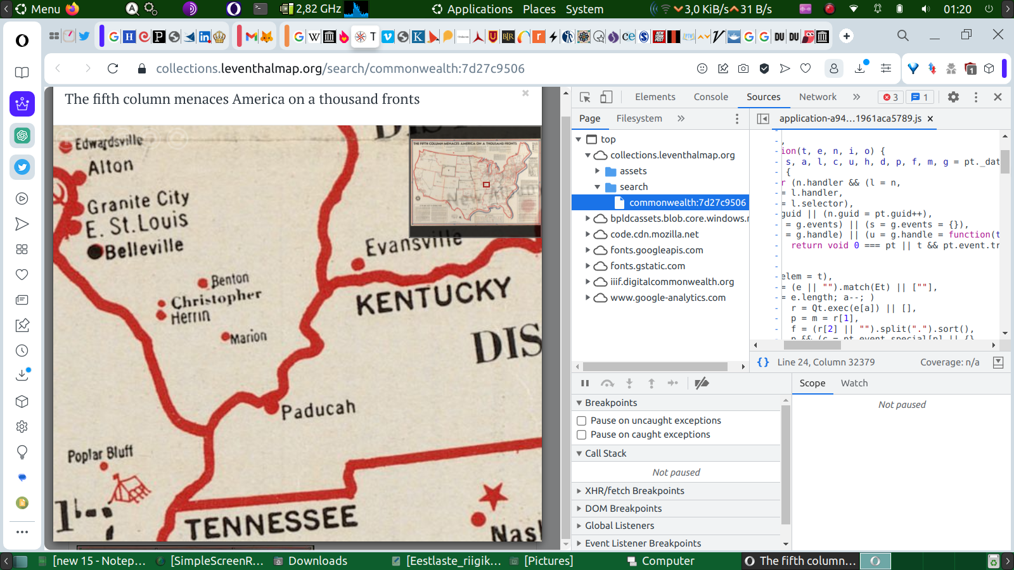Open DevTools settings gear
Image resolution: width=1014 pixels, height=570 pixels.
click(953, 97)
